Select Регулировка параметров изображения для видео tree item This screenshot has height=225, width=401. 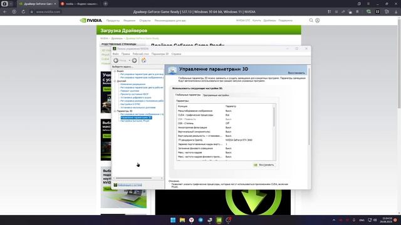142,77
